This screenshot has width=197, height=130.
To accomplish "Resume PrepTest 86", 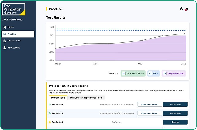I will coord(175,122).
